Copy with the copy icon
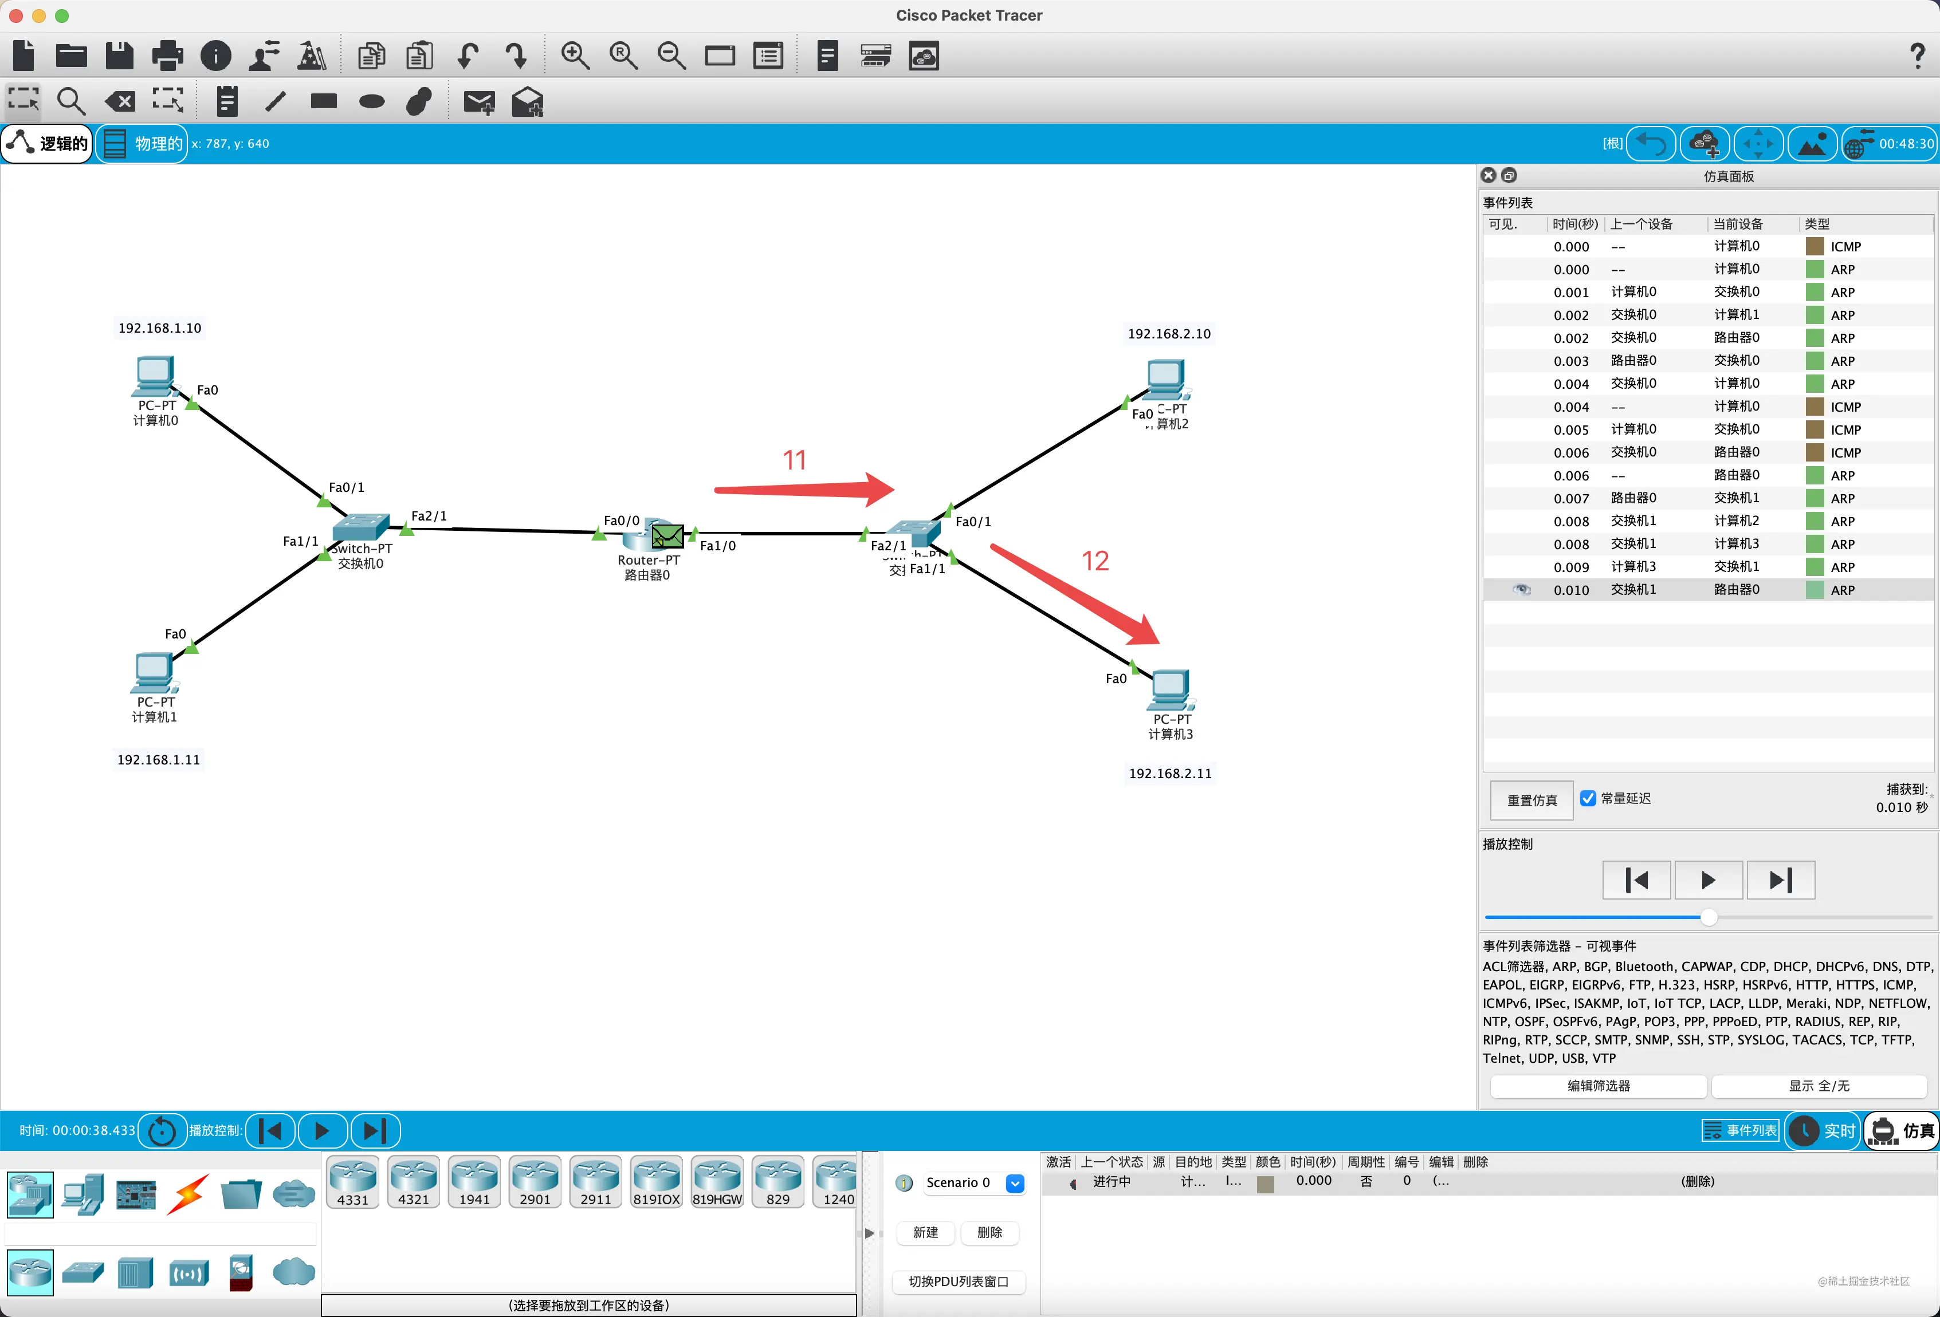Screen dimensions: 1940x1317 371,56
